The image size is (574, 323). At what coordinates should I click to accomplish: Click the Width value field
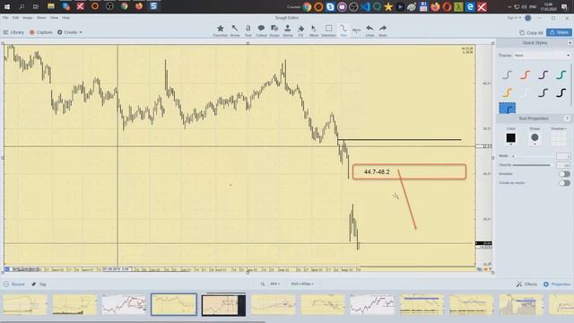(563, 156)
